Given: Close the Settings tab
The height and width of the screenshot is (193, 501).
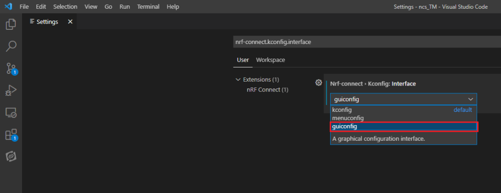Looking at the screenshot, I should coord(70,21).
